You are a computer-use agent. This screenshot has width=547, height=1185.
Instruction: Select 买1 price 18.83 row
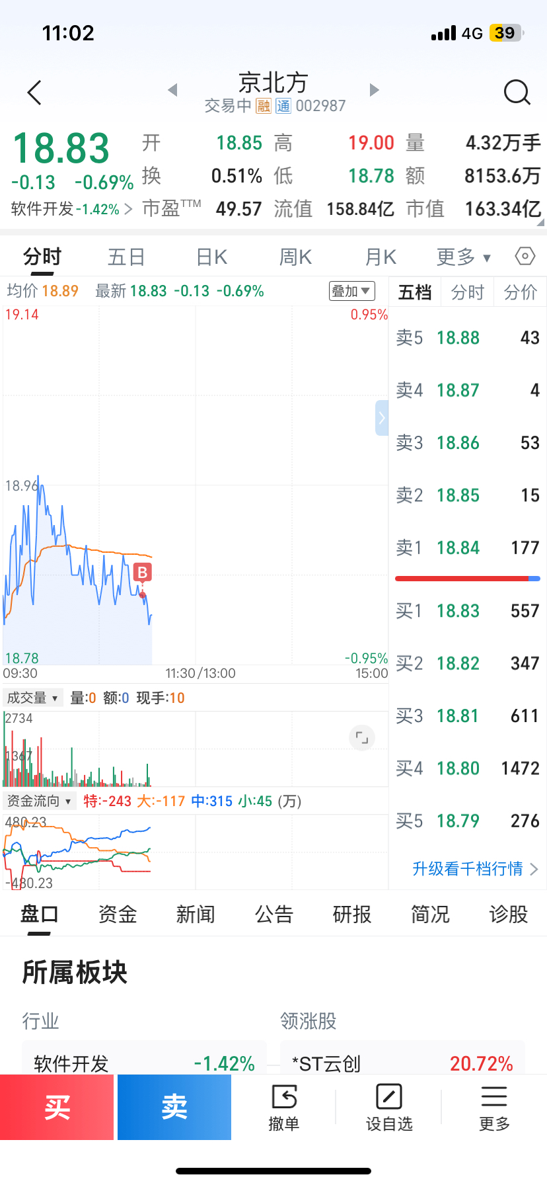pos(468,611)
